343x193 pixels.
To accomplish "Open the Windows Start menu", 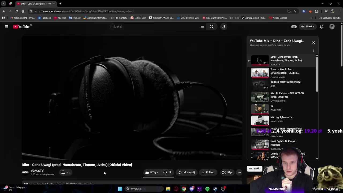I will coord(120,189).
